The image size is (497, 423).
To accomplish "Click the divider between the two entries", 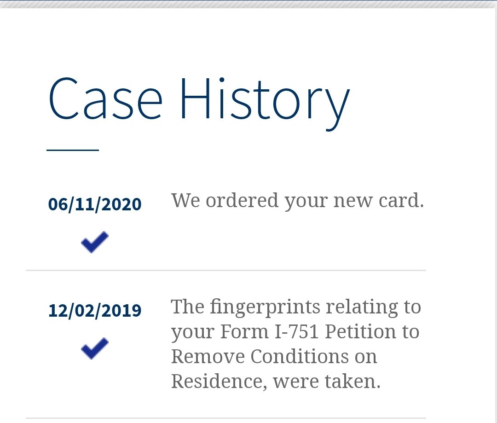I will tap(226, 271).
